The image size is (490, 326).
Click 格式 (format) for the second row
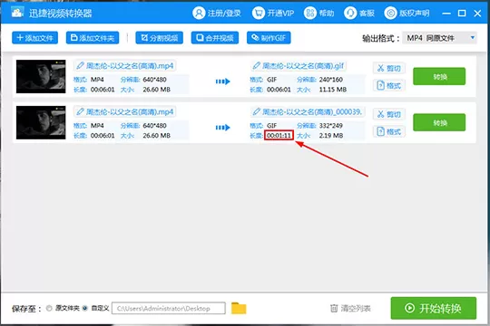click(389, 131)
